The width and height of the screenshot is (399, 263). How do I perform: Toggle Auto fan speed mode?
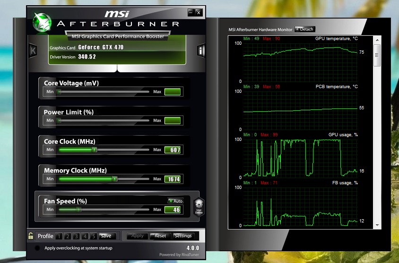click(x=175, y=201)
